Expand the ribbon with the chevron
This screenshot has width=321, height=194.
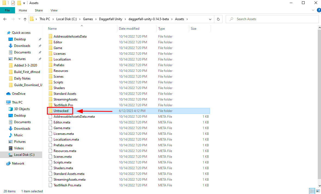(313, 10)
